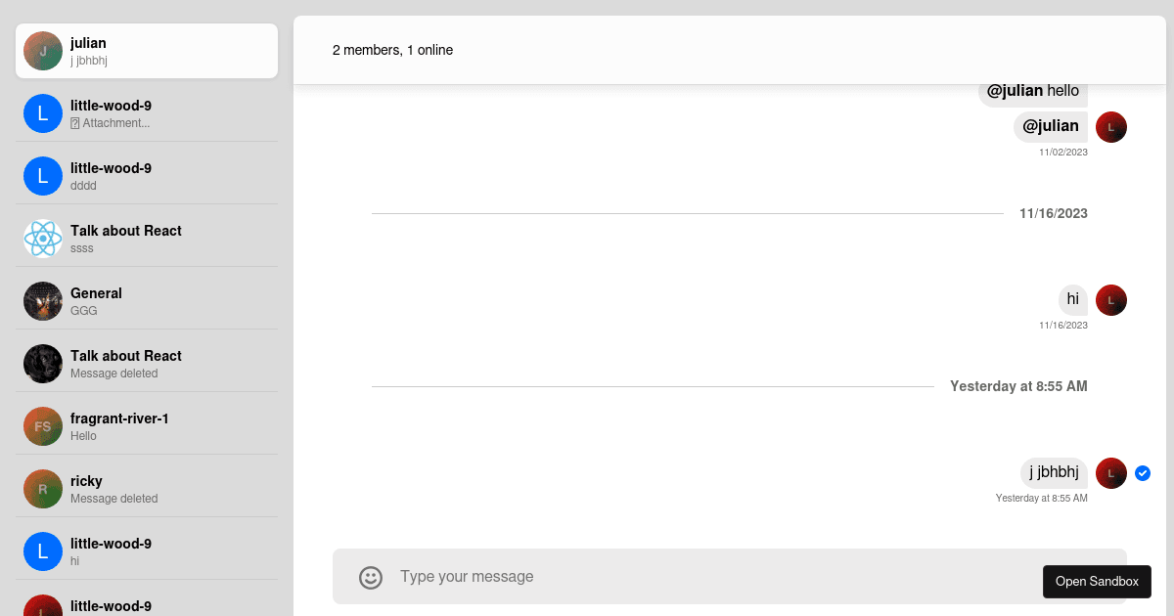Click the Open Sandbox button
The width and height of the screenshot is (1174, 616).
click(x=1097, y=581)
